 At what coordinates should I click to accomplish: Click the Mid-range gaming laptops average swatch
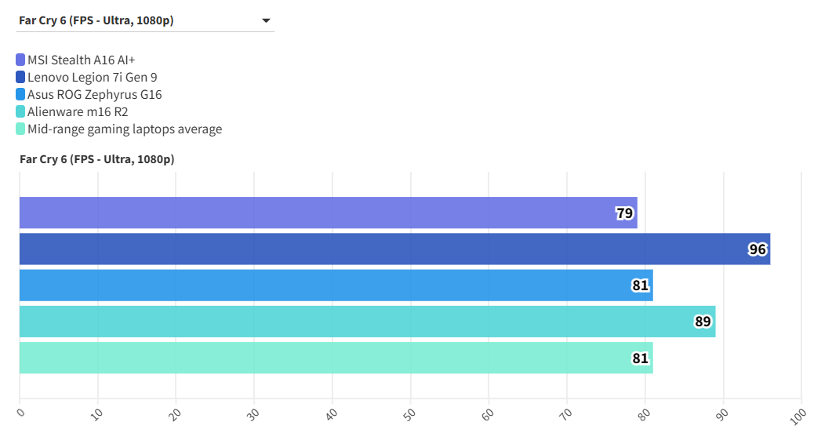click(20, 129)
